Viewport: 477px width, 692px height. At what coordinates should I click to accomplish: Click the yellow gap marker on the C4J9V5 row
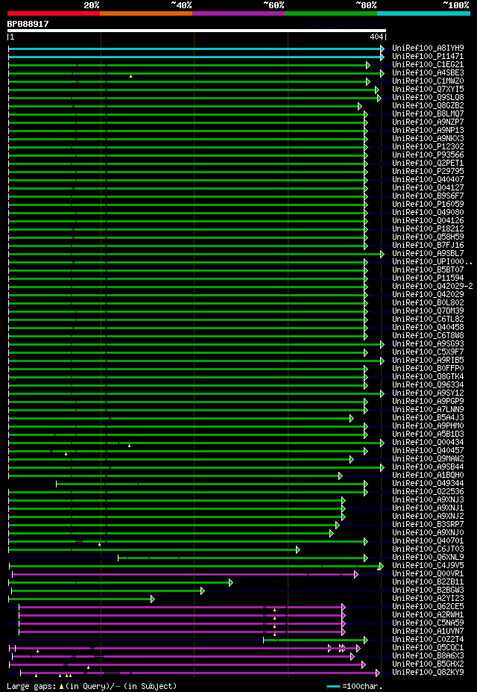(x=379, y=569)
